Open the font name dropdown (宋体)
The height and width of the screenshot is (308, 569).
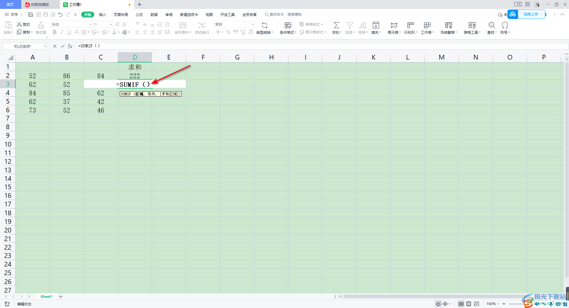(x=90, y=24)
